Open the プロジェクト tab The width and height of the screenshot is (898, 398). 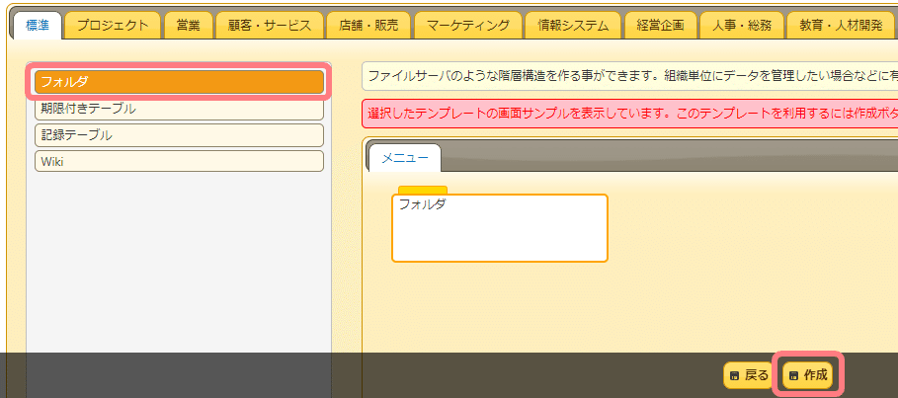[x=113, y=26]
